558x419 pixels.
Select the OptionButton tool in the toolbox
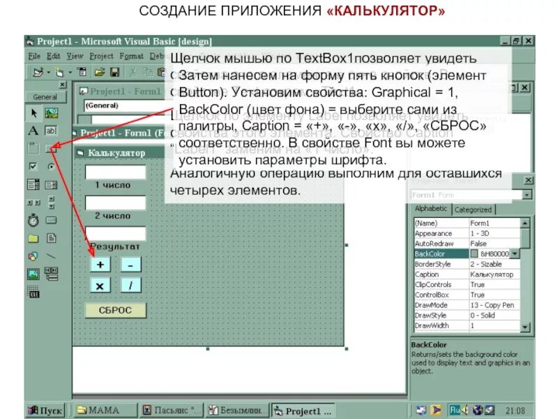pos(51,166)
